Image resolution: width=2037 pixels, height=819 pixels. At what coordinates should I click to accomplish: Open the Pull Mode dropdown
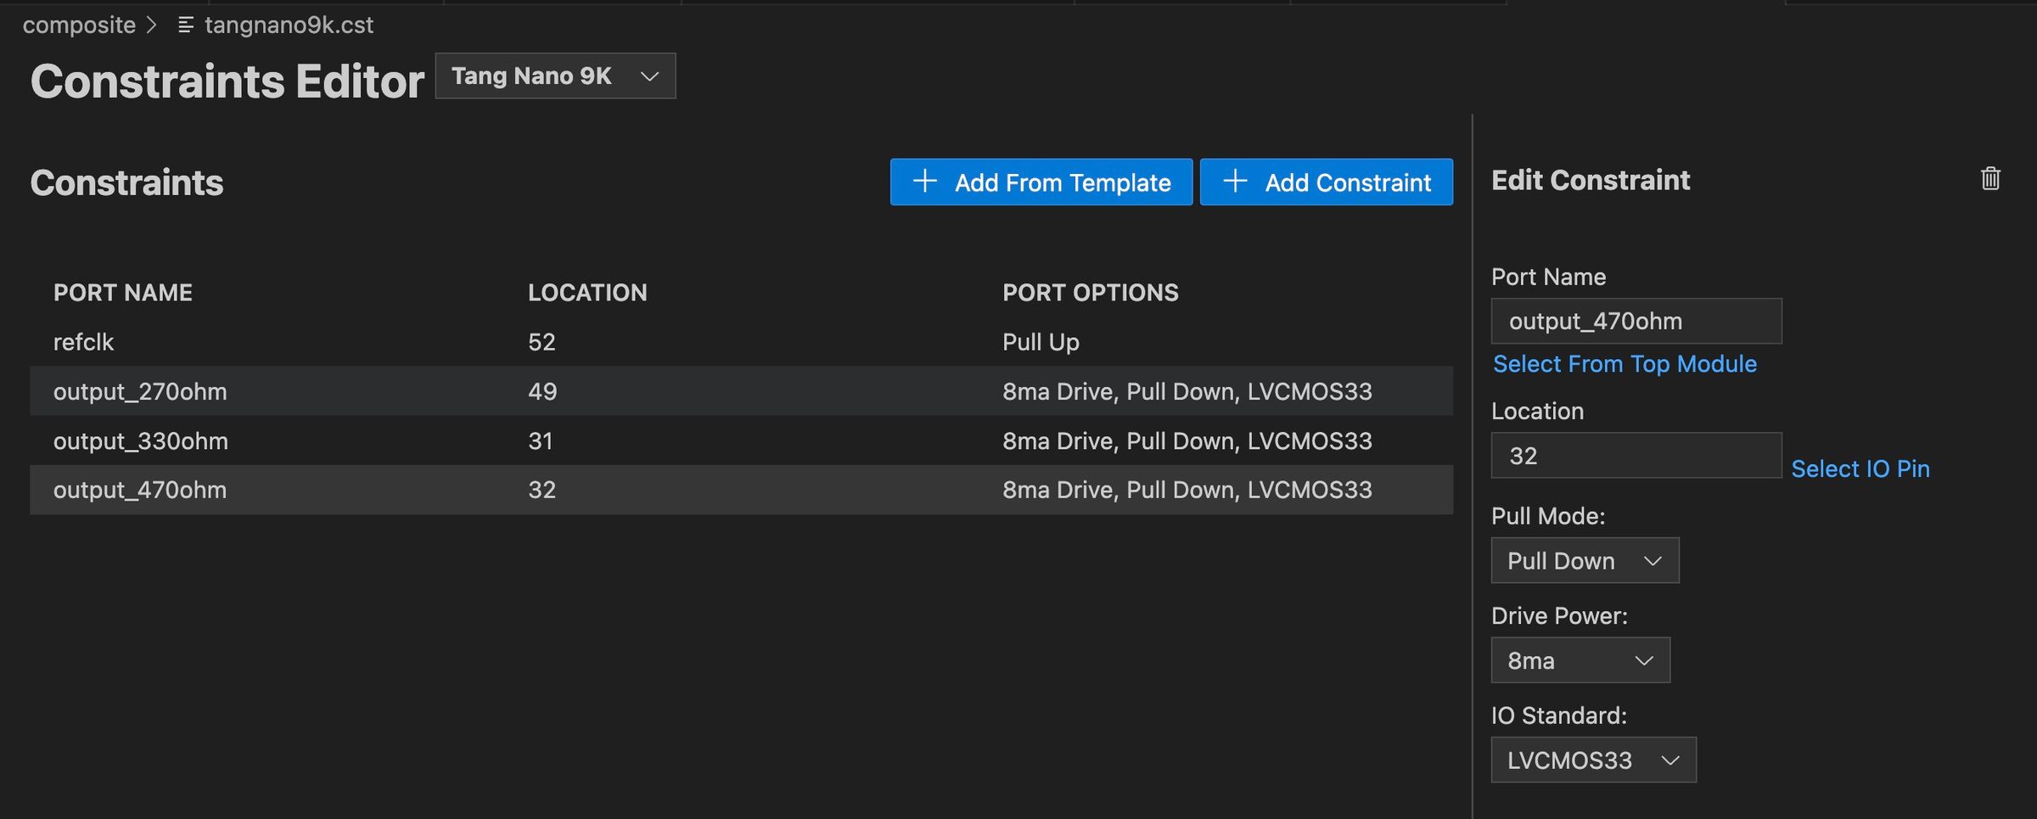click(1584, 561)
